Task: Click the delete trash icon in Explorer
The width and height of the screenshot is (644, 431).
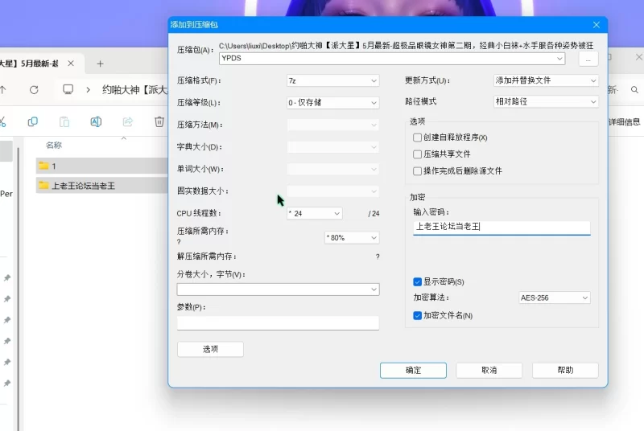Action: click(x=159, y=121)
